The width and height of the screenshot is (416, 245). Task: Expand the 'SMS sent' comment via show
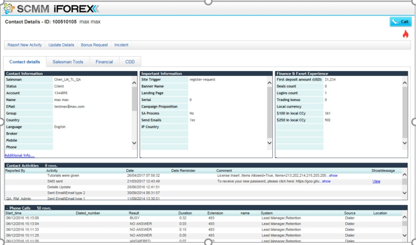coord(326,181)
